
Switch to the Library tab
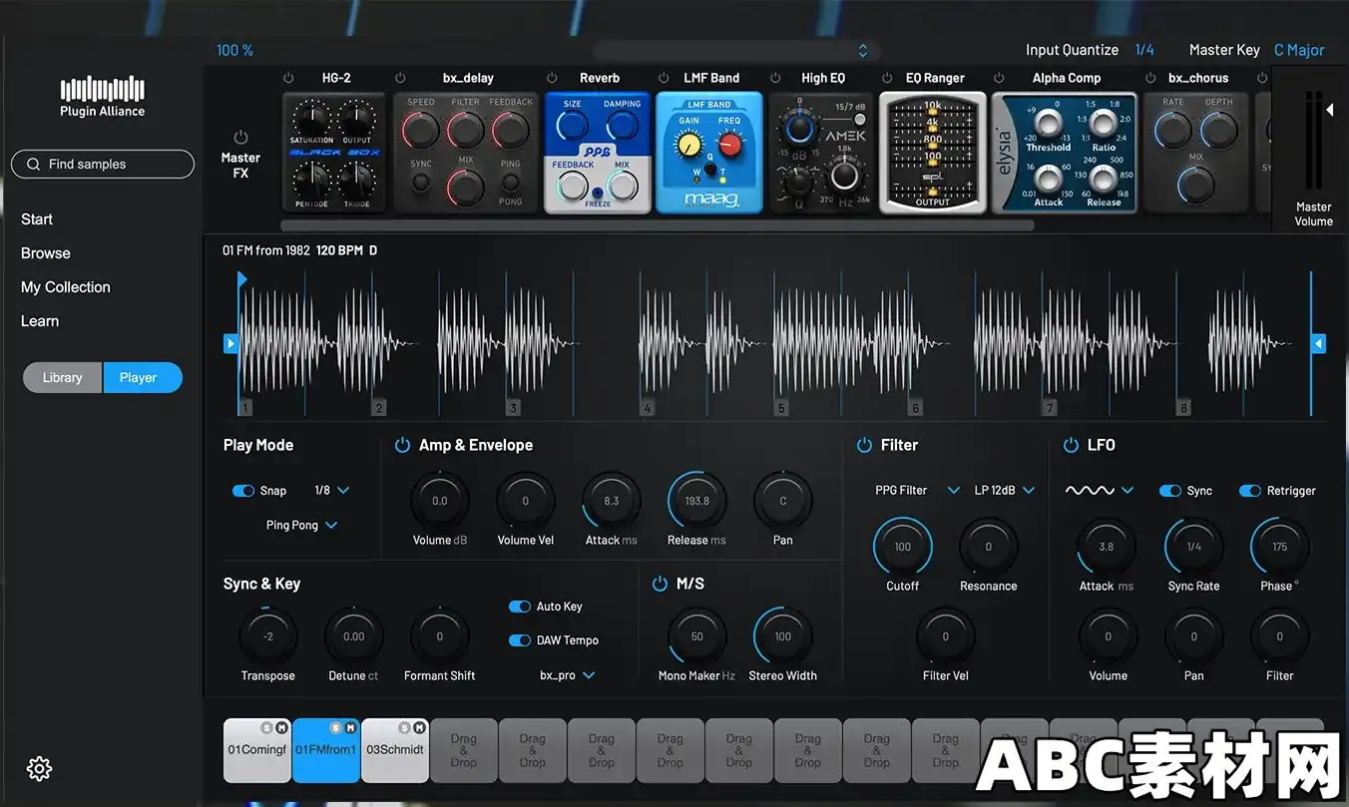[63, 378]
